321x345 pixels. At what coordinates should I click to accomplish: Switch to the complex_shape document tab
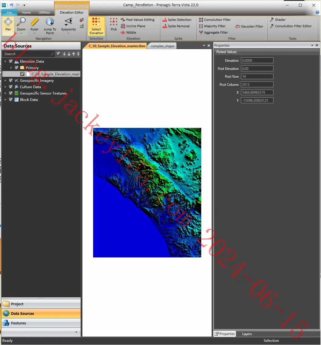(162, 46)
